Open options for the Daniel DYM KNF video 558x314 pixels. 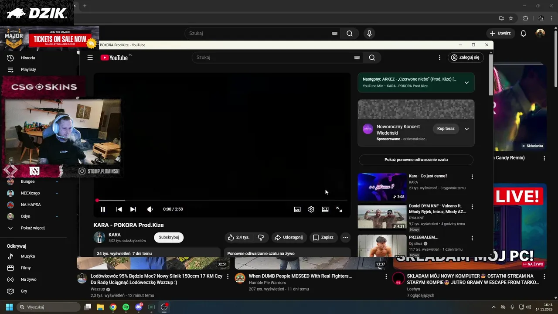pos(472,207)
